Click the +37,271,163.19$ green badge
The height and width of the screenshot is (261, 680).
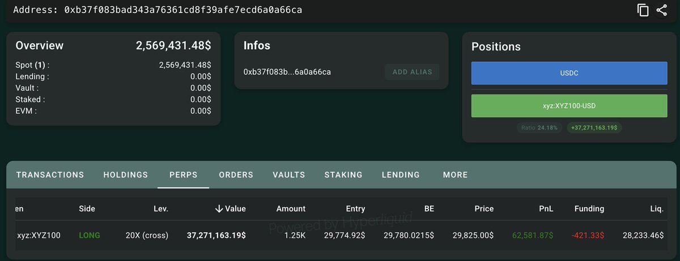pyautogui.click(x=594, y=128)
